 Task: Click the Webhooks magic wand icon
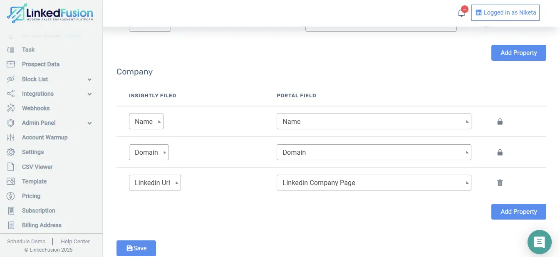pos(11,108)
